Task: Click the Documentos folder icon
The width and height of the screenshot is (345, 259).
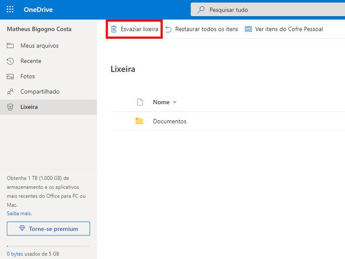Action: [139, 121]
